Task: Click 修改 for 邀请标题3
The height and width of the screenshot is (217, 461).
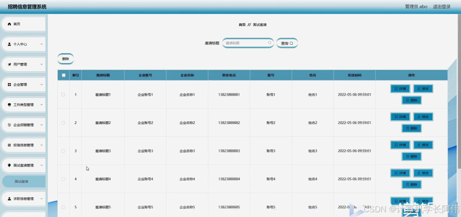Action: point(423,145)
